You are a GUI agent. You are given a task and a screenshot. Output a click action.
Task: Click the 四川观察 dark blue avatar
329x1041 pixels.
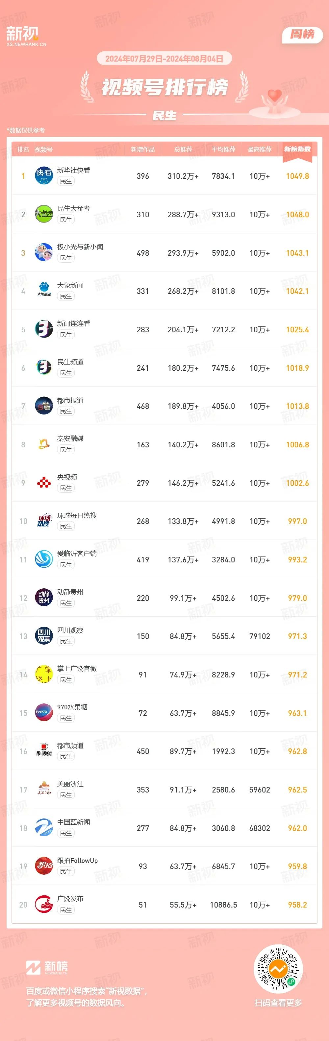click(x=44, y=636)
